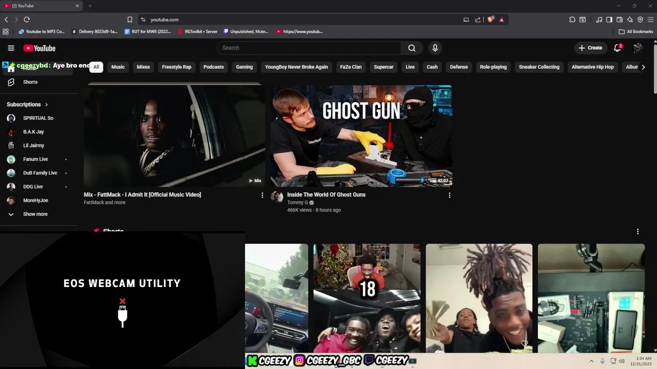This screenshot has width=657, height=369.
Task: Reload the page
Action: tap(27, 19)
